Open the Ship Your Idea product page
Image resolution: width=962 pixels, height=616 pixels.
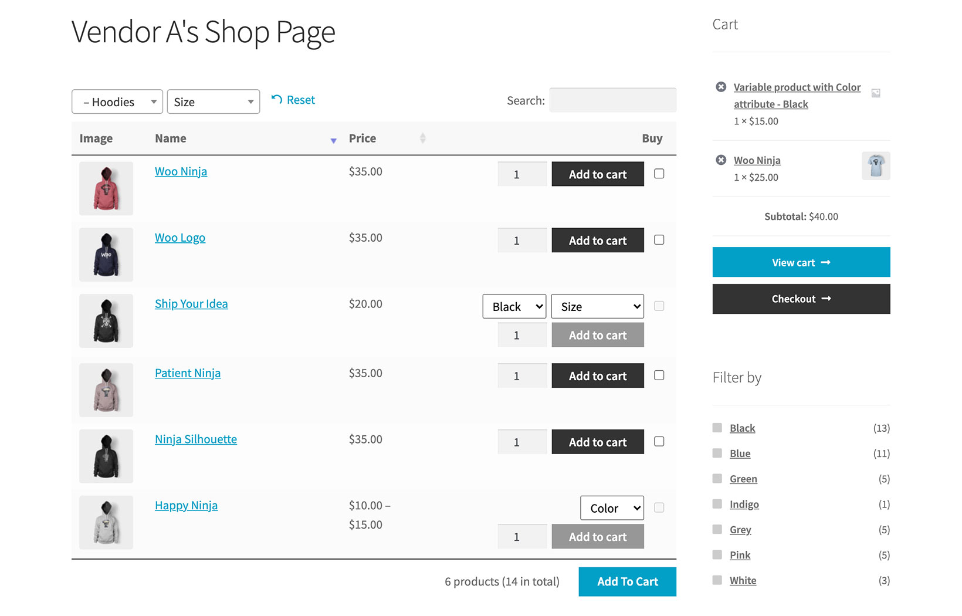pos(191,303)
